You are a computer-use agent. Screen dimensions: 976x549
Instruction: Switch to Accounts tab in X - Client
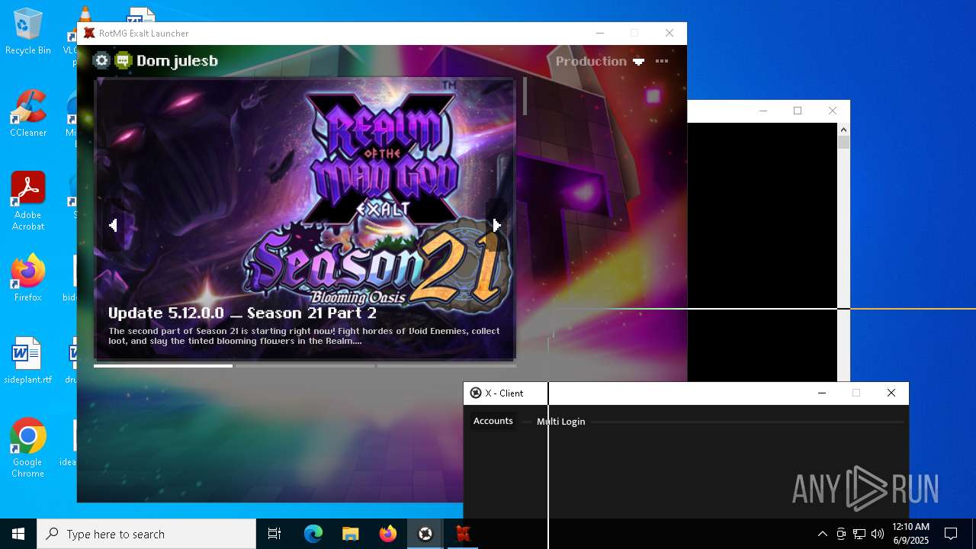[493, 421]
